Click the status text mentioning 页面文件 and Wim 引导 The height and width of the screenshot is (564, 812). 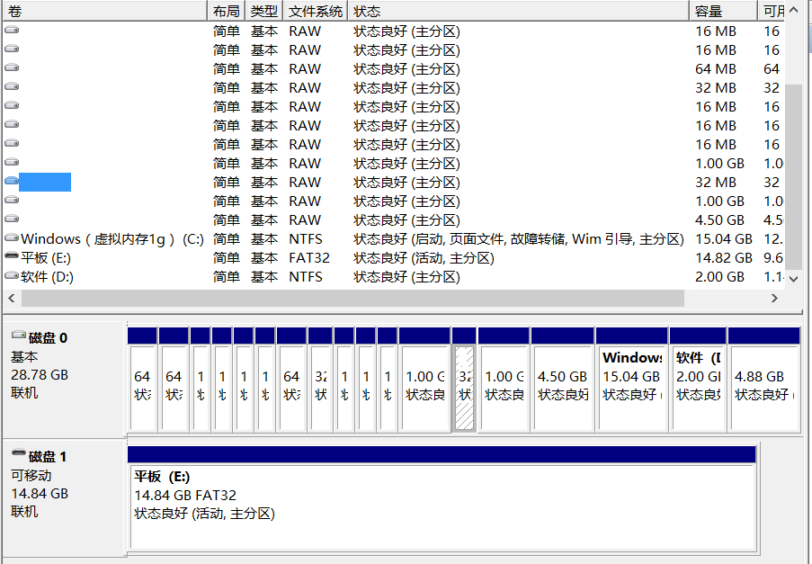coord(518,238)
